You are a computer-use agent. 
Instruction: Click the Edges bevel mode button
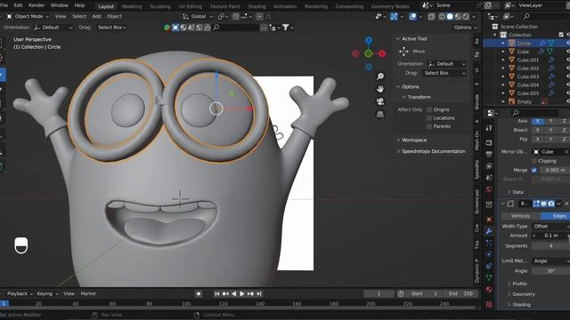pyautogui.click(x=556, y=216)
